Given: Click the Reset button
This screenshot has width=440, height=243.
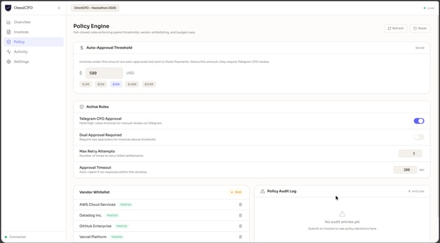Looking at the screenshot, I should pyautogui.click(x=420, y=28).
